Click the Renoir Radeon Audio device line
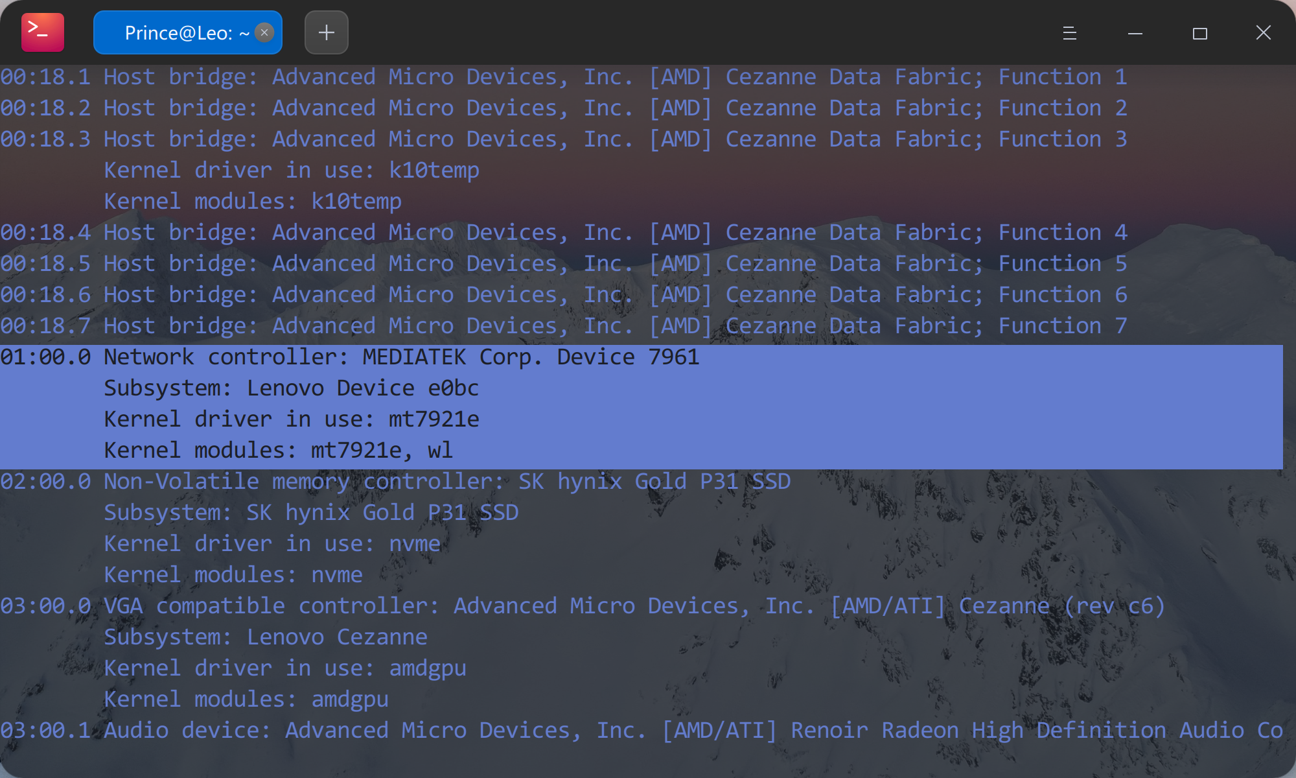The height and width of the screenshot is (778, 1296). click(x=583, y=729)
